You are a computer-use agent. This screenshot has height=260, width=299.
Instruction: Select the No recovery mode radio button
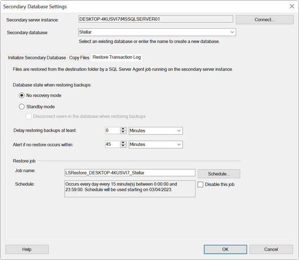pos(21,95)
